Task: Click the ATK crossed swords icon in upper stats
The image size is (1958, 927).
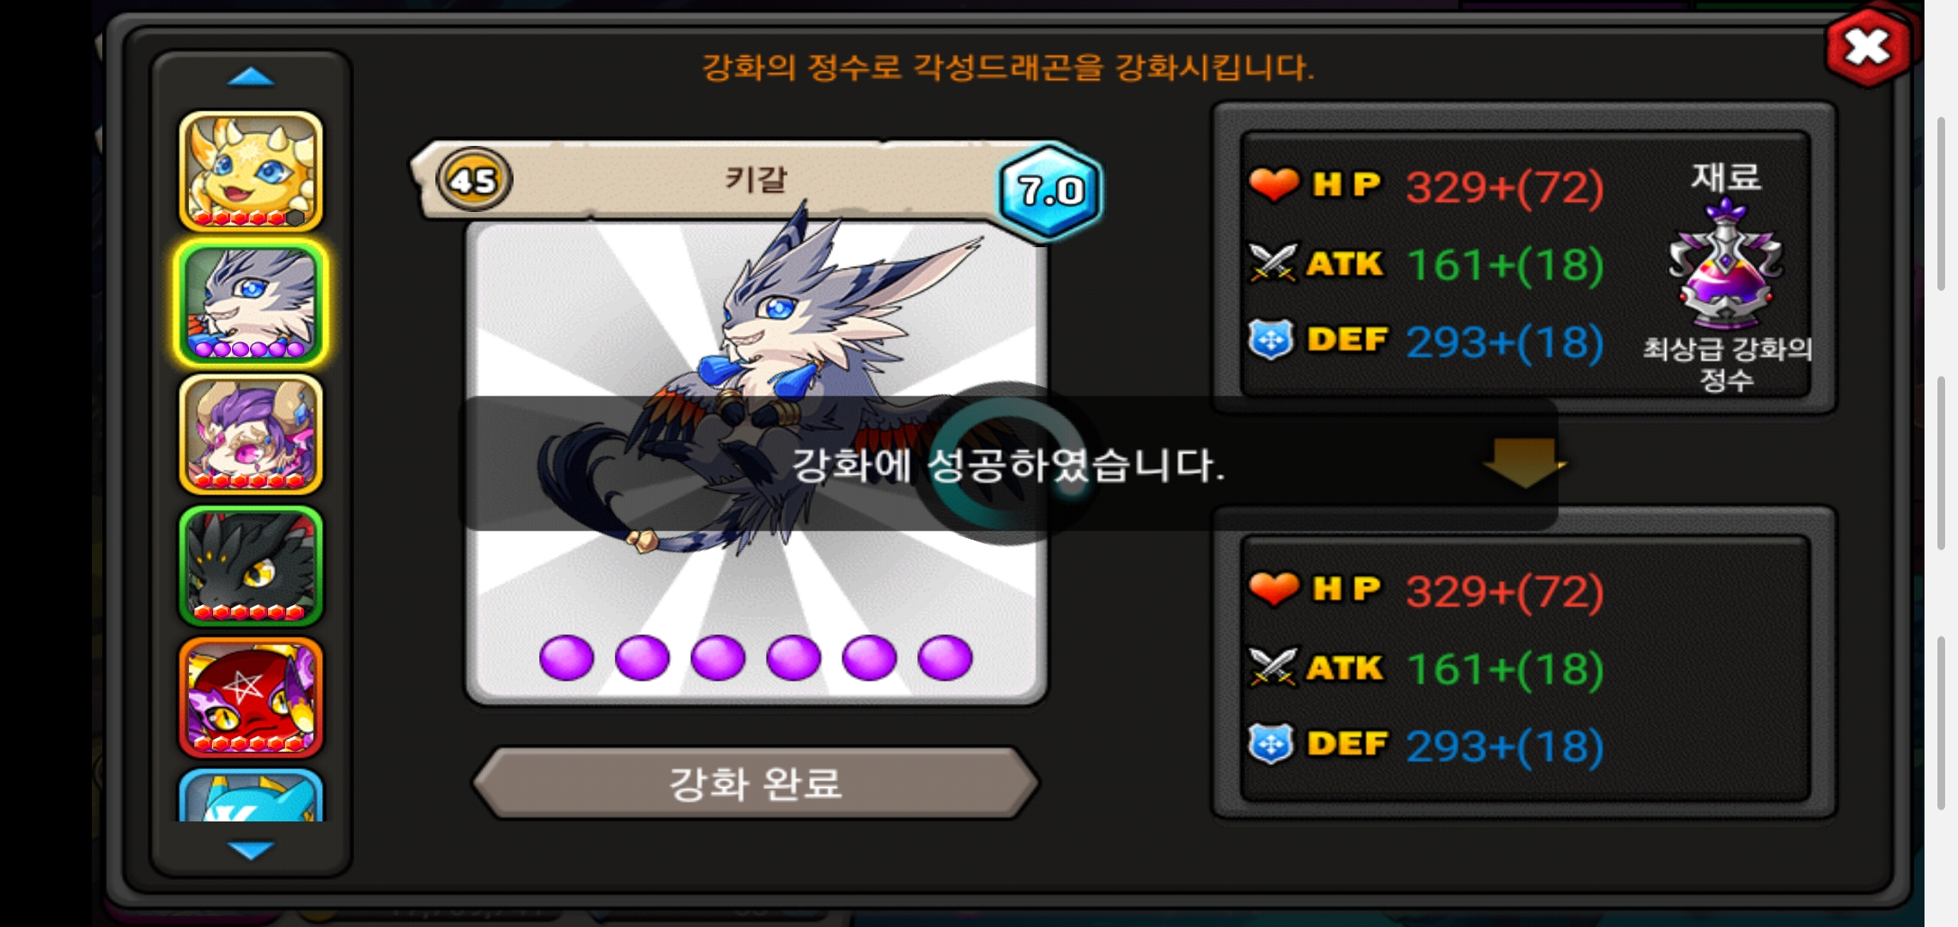Action: 1273,263
